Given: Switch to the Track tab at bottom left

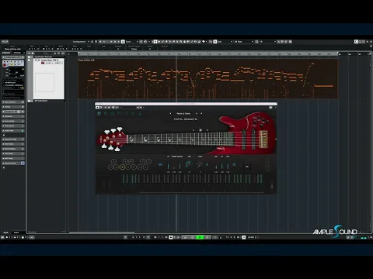Looking at the screenshot, I should (x=5, y=232).
